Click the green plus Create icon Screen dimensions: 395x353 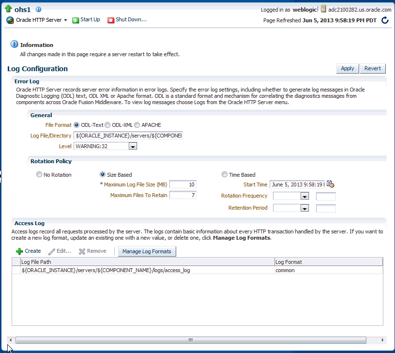19,251
